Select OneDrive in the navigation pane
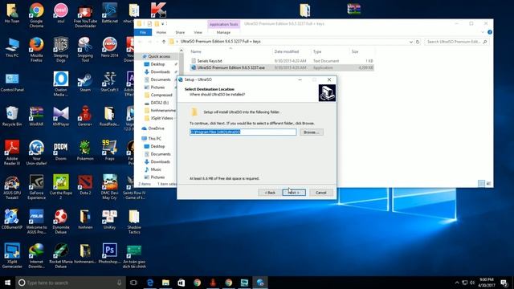Screen dimensions: 514x289 pos(156,128)
